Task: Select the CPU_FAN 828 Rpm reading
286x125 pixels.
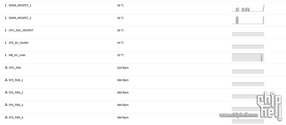Action: (123, 68)
